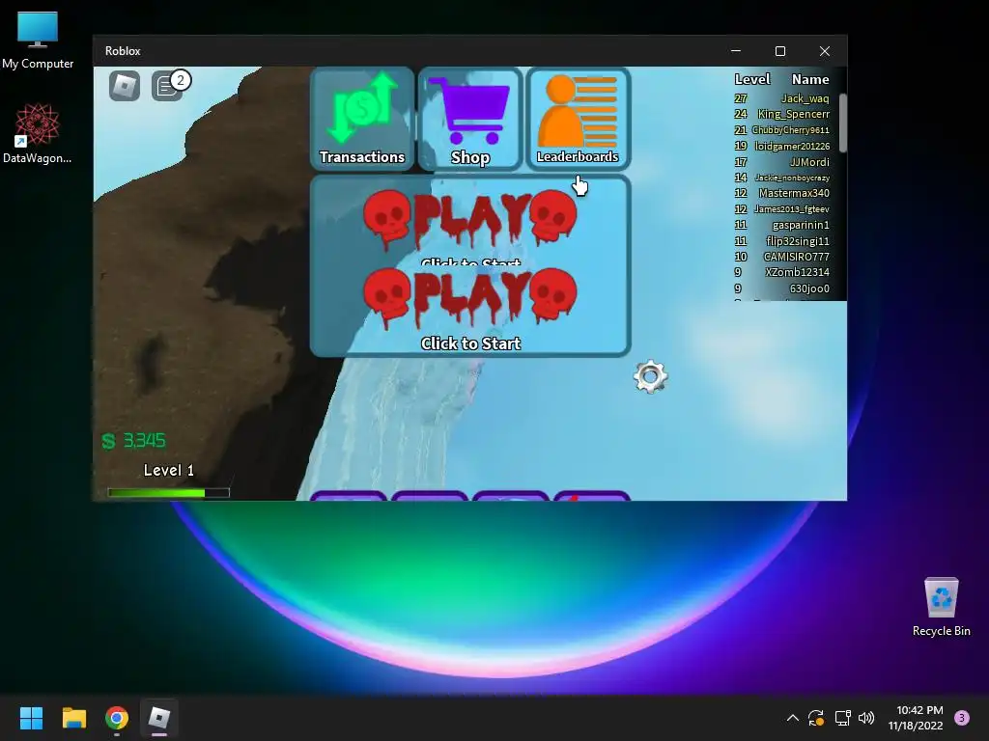Close the Roblox window

pos(825,51)
